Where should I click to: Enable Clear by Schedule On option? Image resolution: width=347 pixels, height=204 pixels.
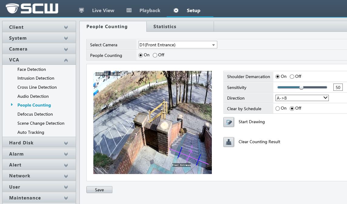coord(278,108)
